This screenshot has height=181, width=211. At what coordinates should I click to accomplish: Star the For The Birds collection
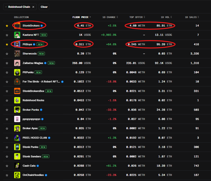click(7, 82)
